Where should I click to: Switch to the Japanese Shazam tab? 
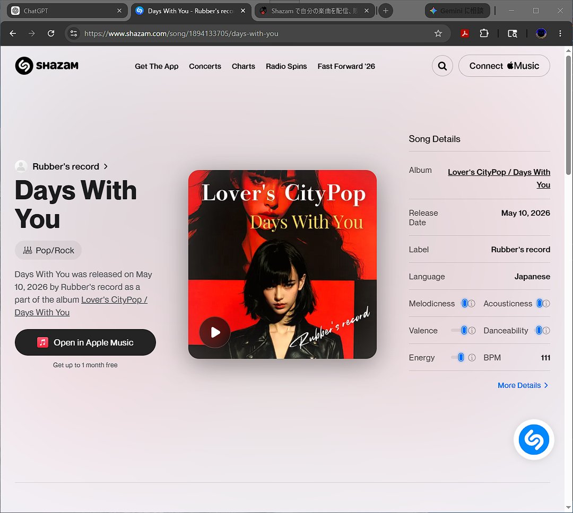tap(315, 11)
